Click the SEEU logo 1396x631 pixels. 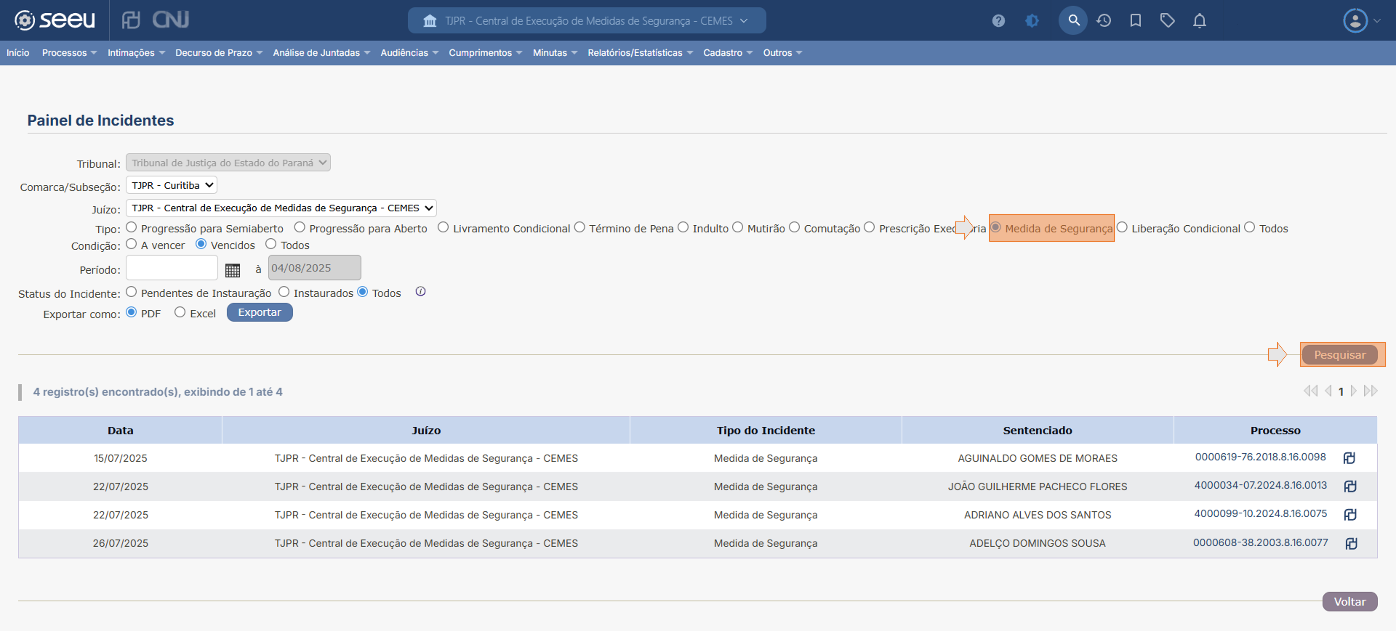[54, 20]
